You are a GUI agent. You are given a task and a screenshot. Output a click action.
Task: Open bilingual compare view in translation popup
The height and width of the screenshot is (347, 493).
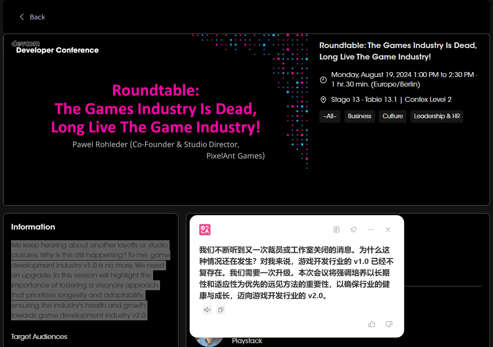[x=336, y=230]
